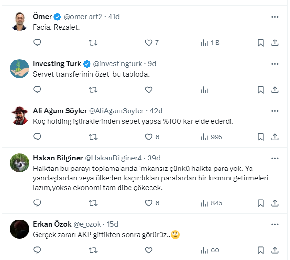Open more options on Ömer's tweet
290x260 pixels.
(275, 17)
